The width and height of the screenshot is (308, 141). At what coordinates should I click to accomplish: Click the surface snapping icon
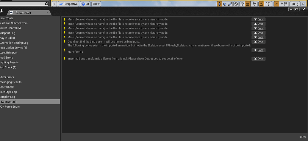(x=242, y=4)
